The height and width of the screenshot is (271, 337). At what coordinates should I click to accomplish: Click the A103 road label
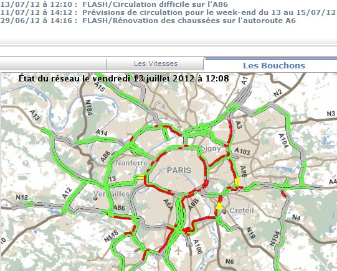pyautogui.click(x=242, y=152)
